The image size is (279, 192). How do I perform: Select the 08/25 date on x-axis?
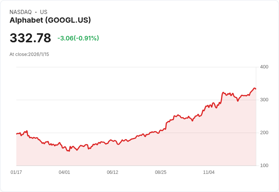pos(161,172)
